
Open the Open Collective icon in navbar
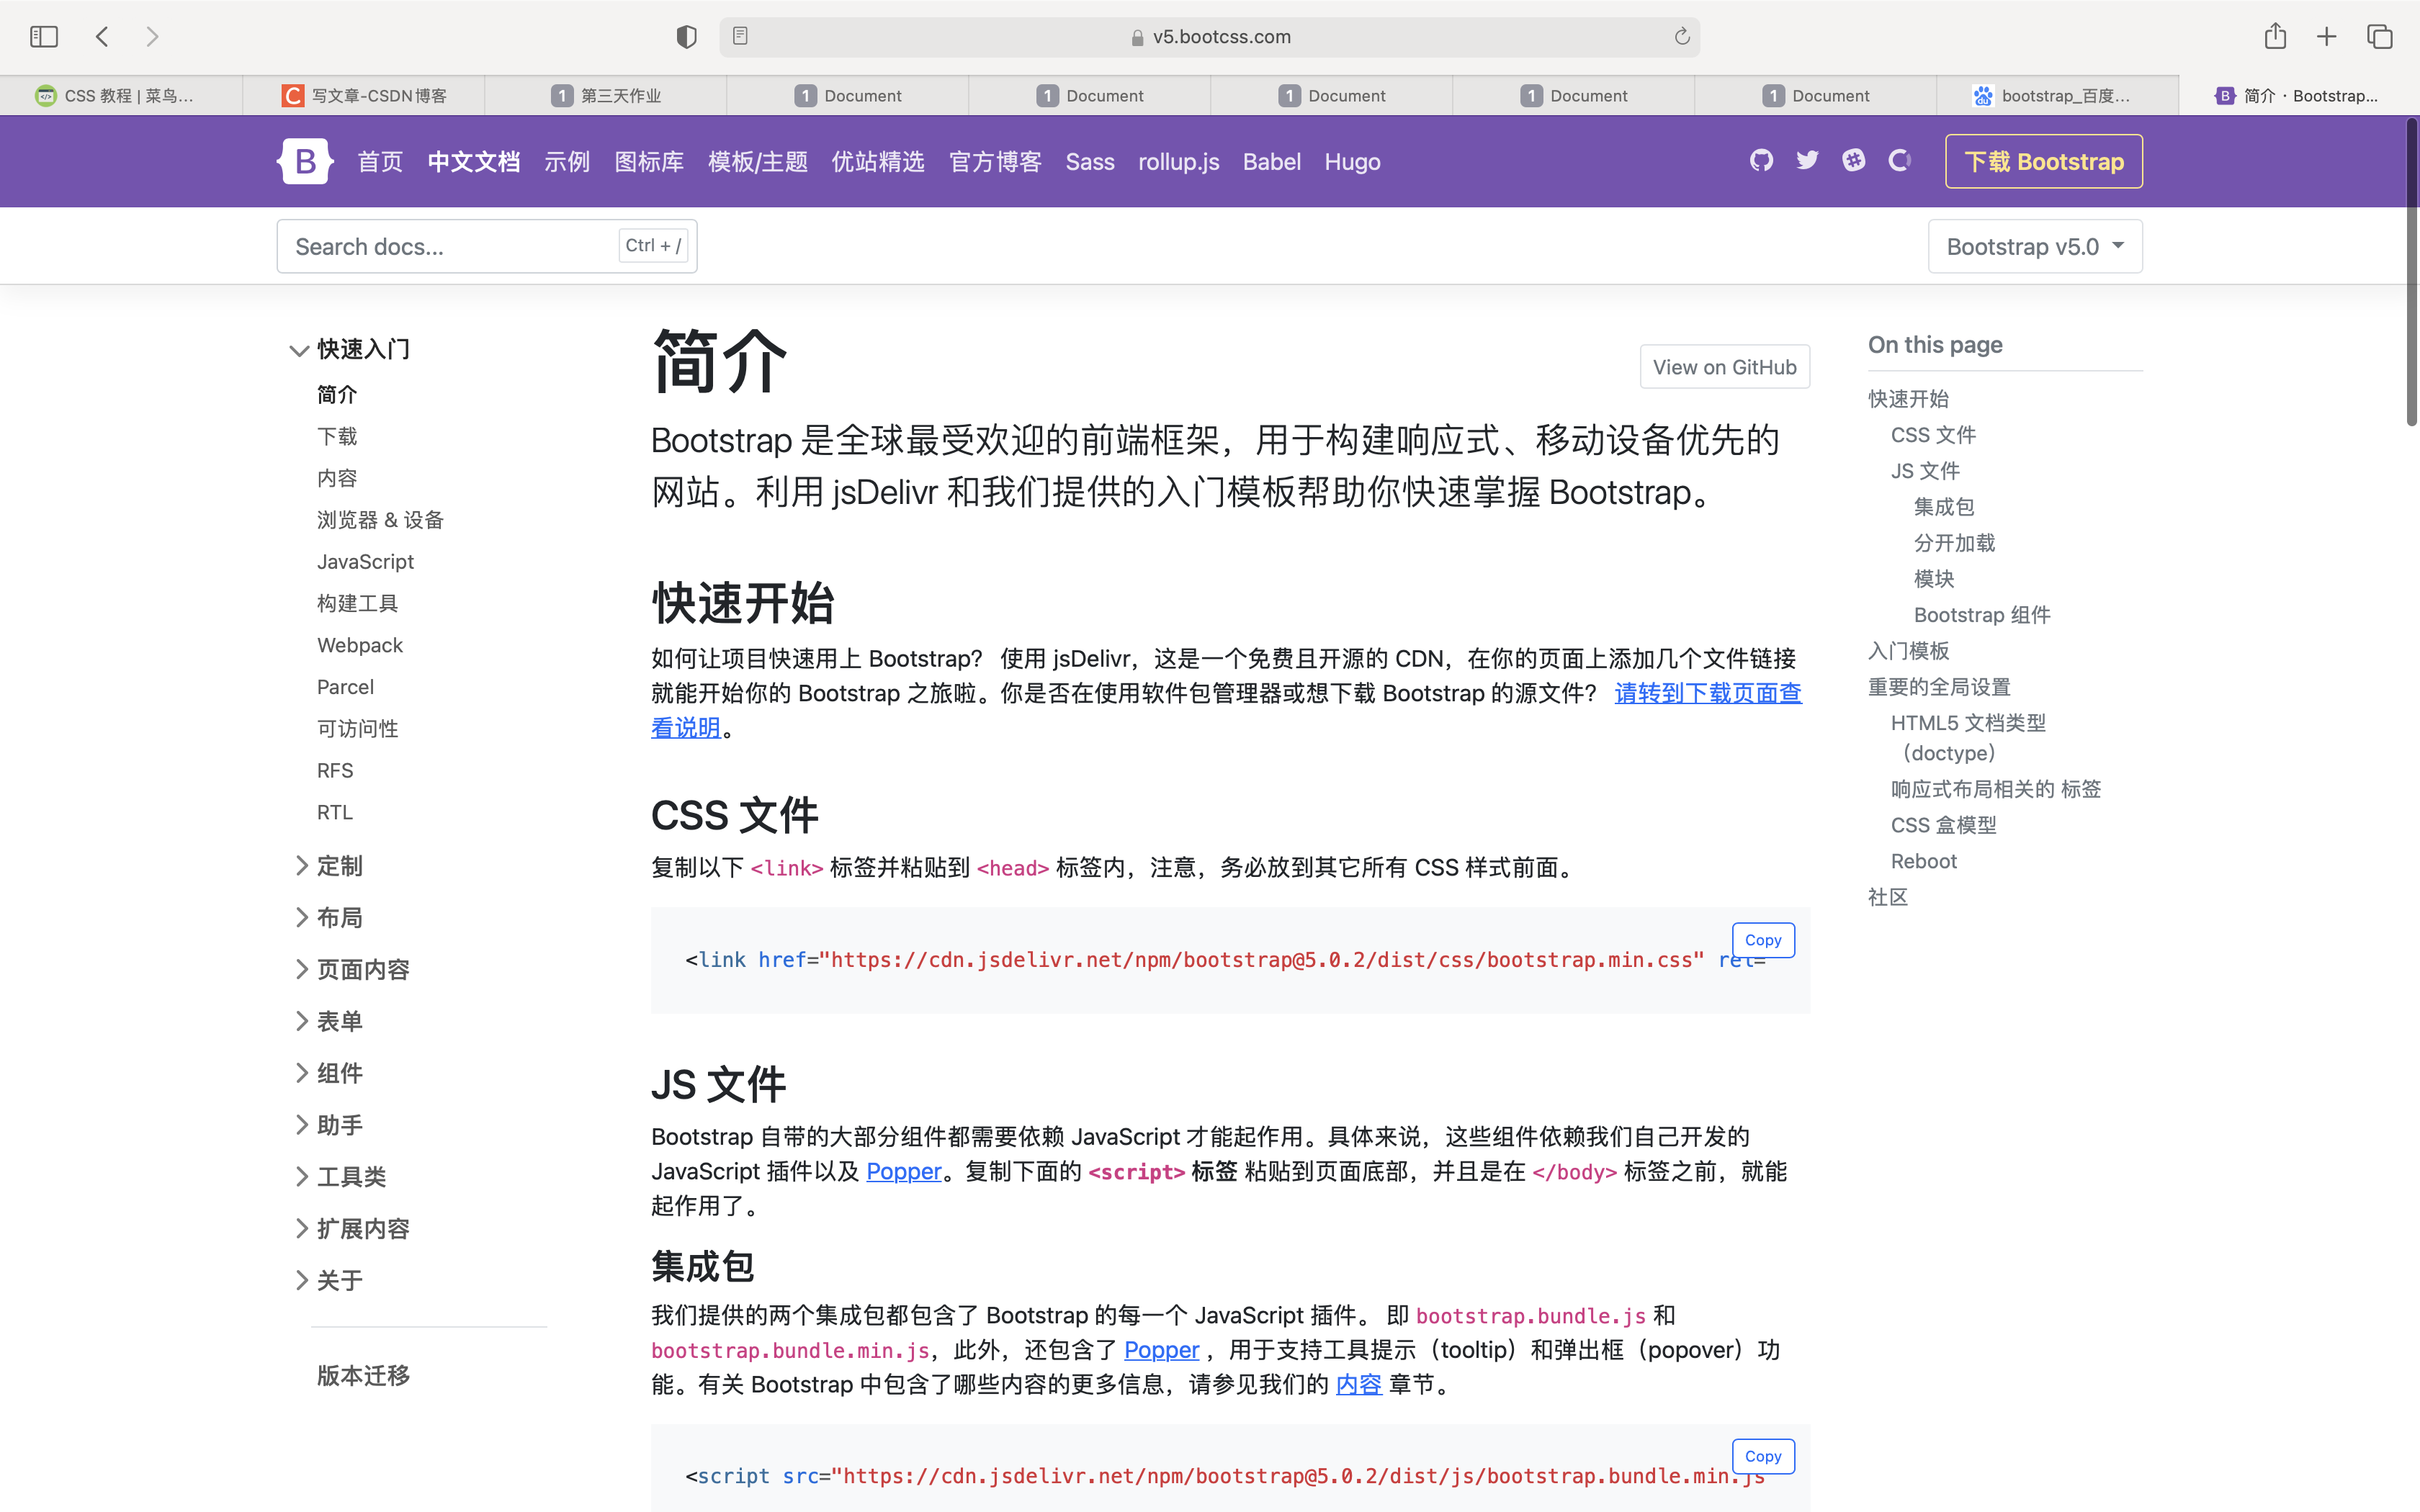click(x=1900, y=160)
